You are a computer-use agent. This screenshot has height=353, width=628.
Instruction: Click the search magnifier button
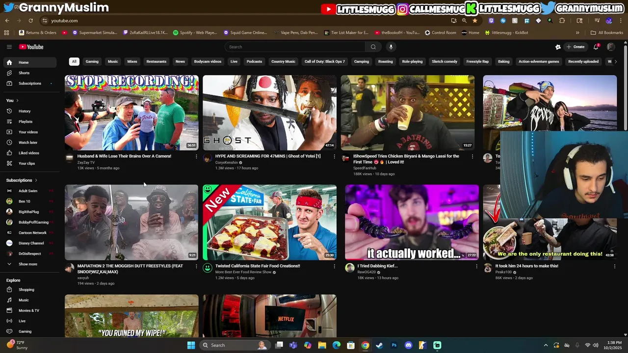tap(373, 47)
